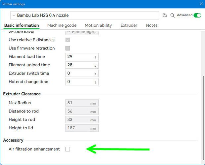Click the Printer settings window title
The height and width of the screenshot is (165, 205).
point(14,4)
